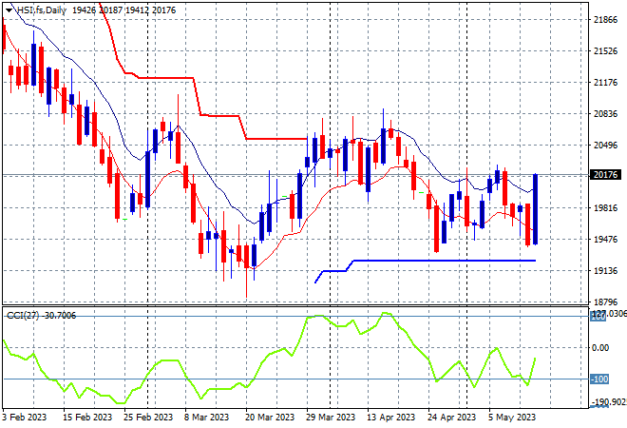Click the 13 Apr 2023 date label
This screenshot has height=428, width=627.
[x=391, y=418]
